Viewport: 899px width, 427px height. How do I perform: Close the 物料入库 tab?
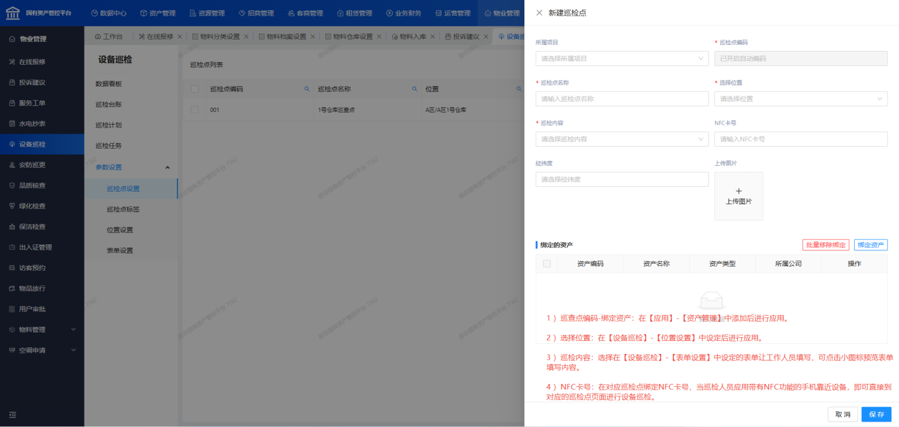pyautogui.click(x=433, y=37)
